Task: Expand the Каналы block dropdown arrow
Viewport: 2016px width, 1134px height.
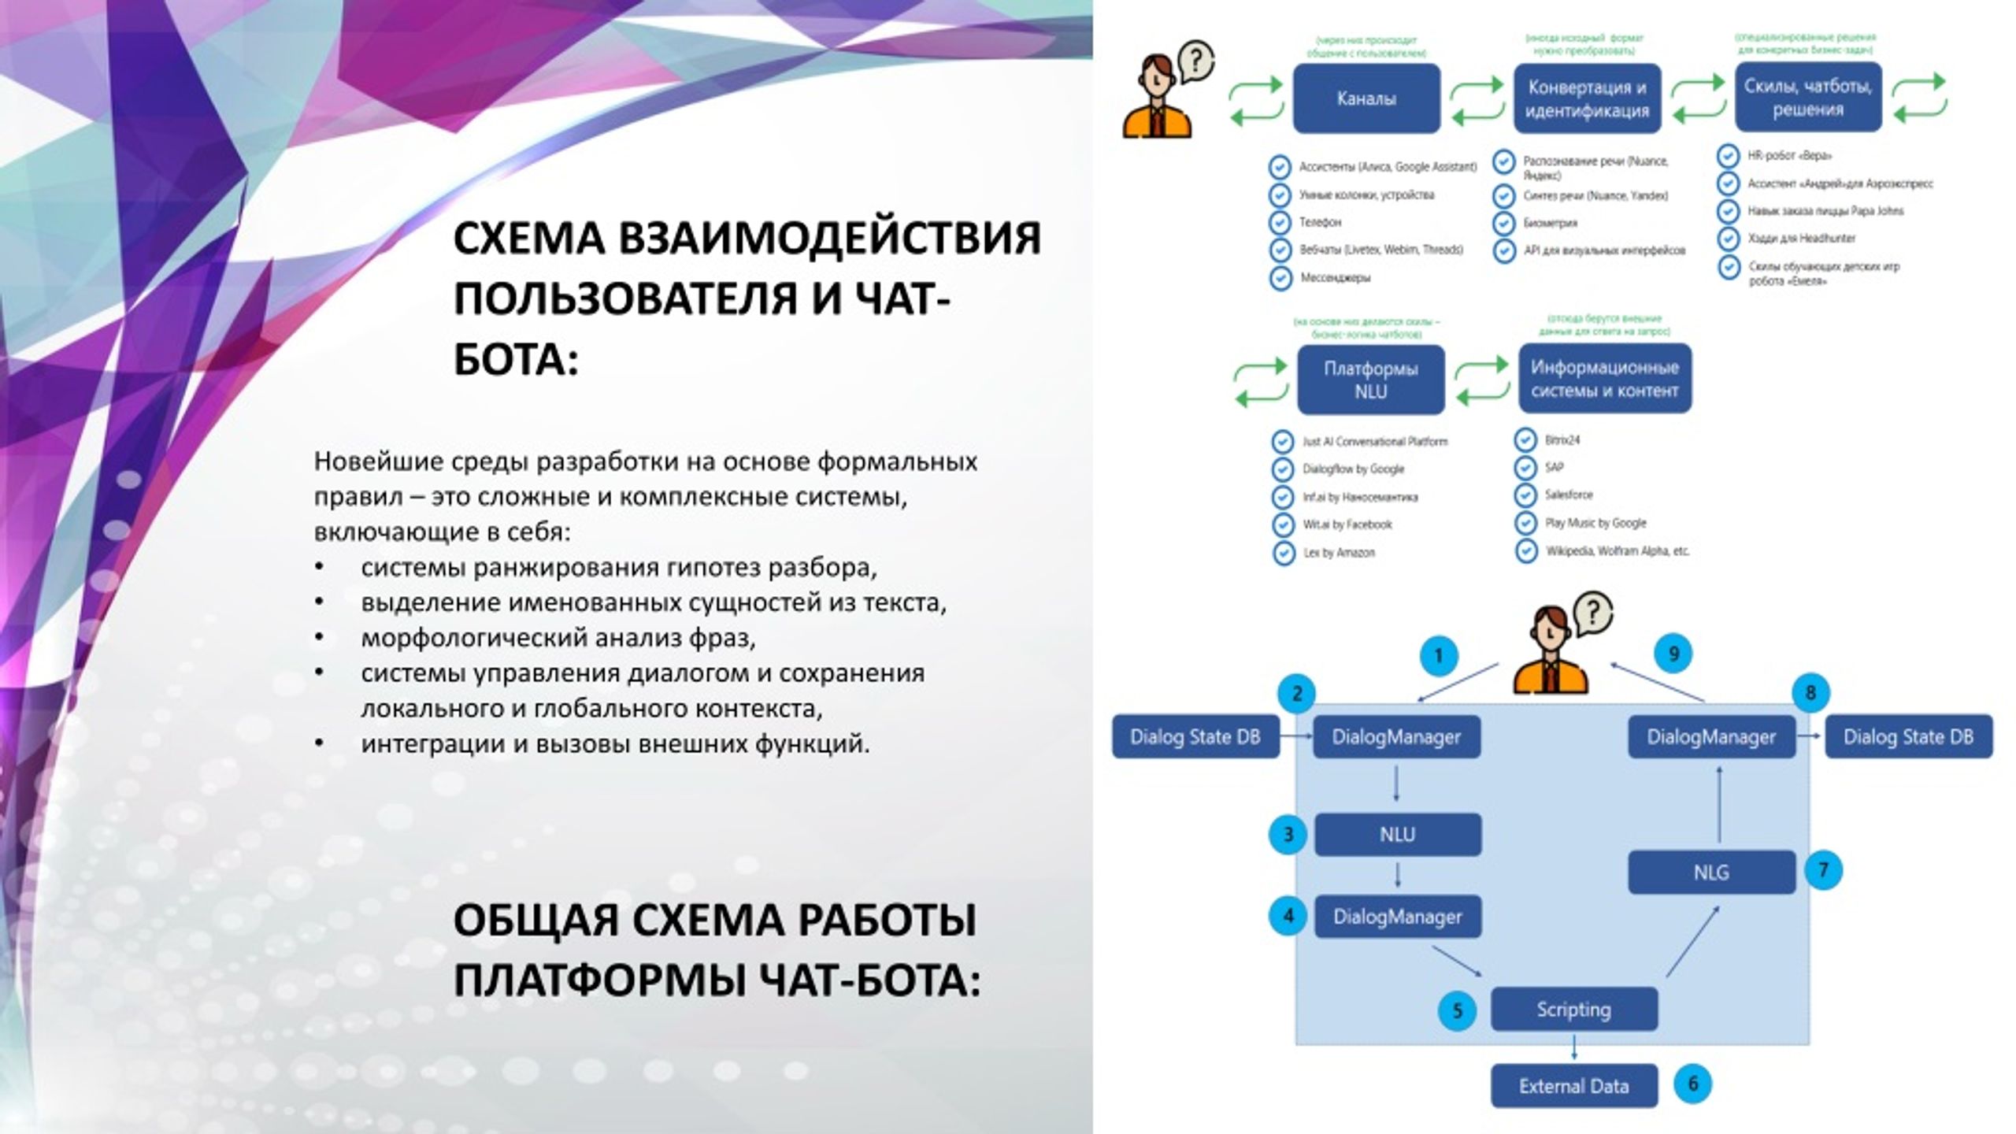Action: (x=1362, y=111)
